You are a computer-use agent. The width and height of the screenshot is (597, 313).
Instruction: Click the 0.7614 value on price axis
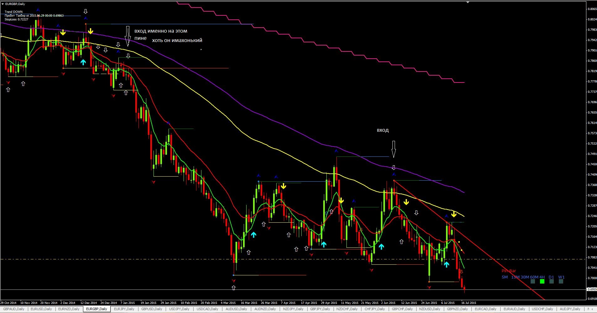pyautogui.click(x=592, y=123)
